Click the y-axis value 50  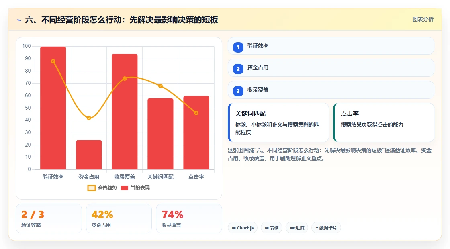click(28, 108)
